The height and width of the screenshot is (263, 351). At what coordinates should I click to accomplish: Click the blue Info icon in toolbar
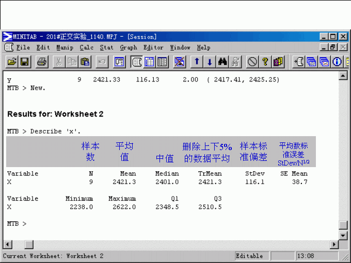click(338, 62)
